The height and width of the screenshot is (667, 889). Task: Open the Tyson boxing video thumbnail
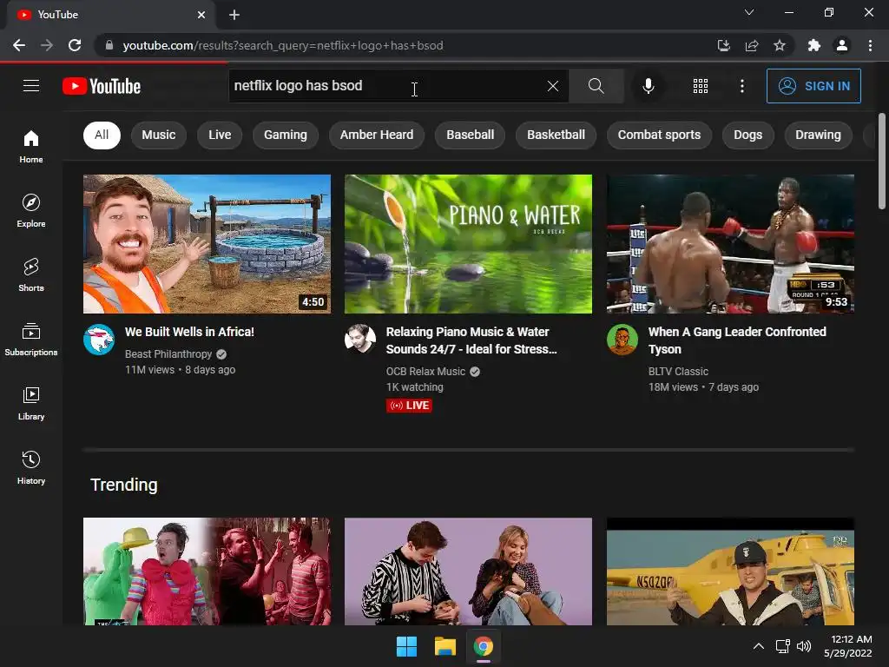[730, 244]
